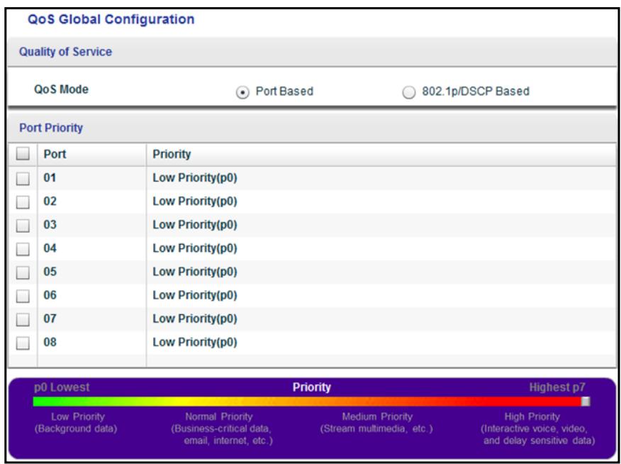Viewport: 621px width, 464px height.
Task: Click the Low Priority (Background data) legend
Action: coord(76,423)
